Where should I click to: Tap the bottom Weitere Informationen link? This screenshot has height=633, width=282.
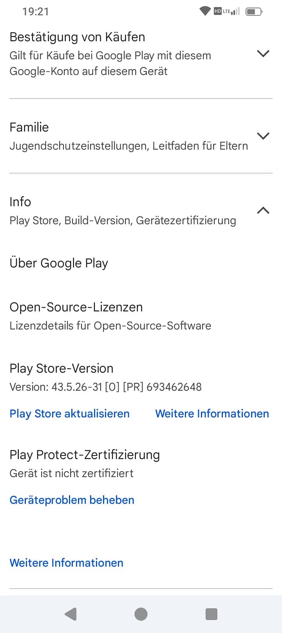(66, 563)
